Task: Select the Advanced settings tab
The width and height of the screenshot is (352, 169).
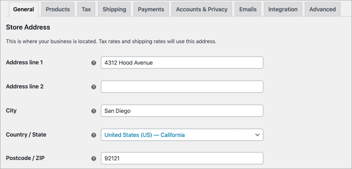Action: (x=322, y=9)
